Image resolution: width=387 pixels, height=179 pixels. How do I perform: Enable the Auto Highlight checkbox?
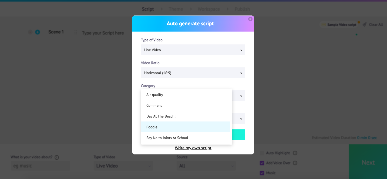click(262, 153)
